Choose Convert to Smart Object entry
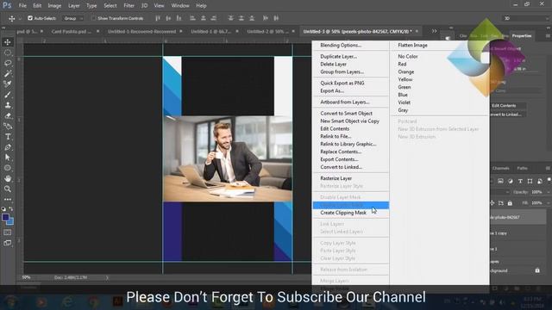This screenshot has width=552, height=310. click(346, 113)
